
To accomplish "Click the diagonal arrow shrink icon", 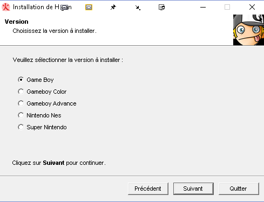I will tap(138, 8).
